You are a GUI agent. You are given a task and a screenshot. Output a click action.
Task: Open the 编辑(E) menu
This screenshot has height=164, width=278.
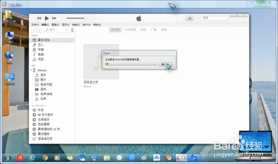45,25
